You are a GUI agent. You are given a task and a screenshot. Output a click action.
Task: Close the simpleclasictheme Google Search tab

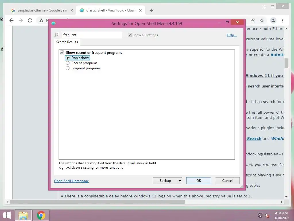pos(71,11)
